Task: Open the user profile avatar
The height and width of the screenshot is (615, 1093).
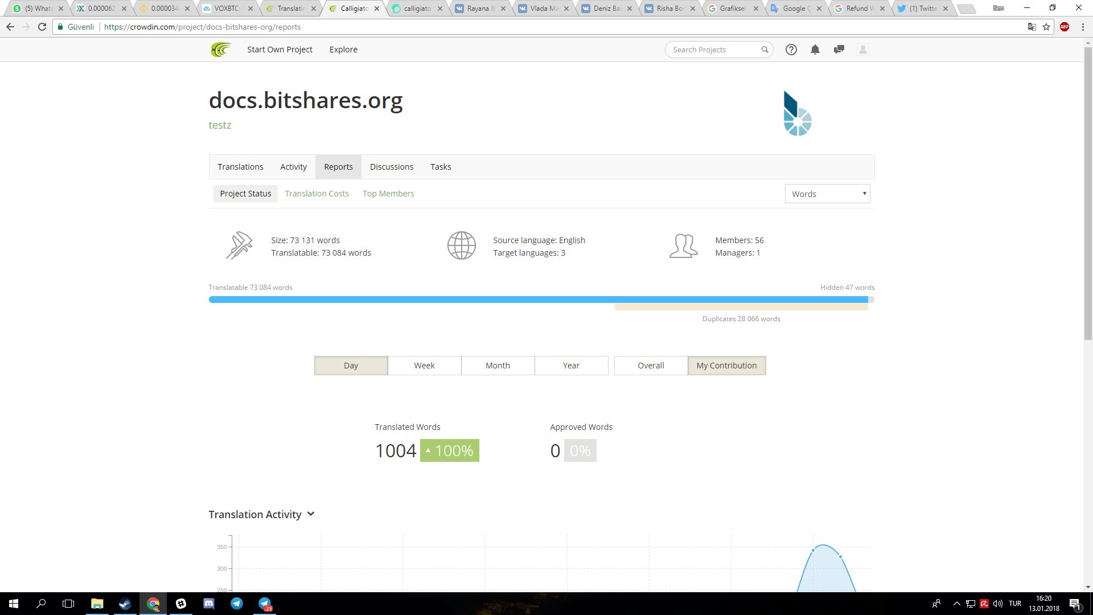Action: [x=862, y=50]
